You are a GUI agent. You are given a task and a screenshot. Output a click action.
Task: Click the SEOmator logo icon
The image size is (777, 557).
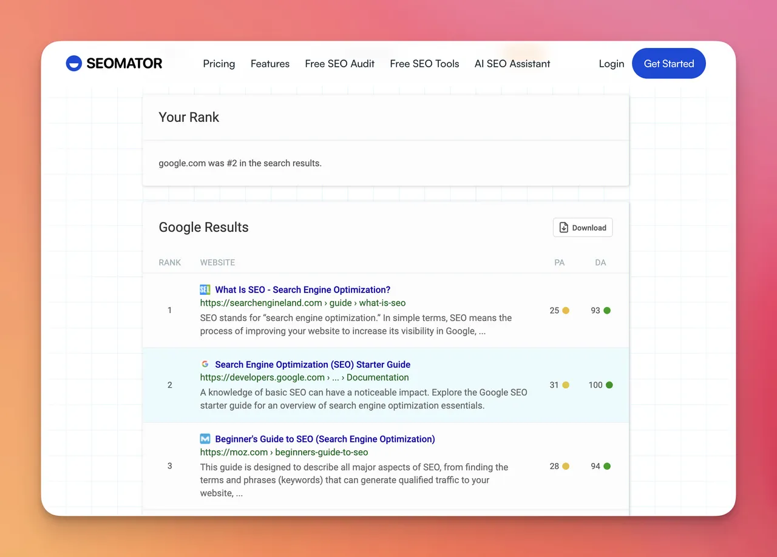coord(73,64)
